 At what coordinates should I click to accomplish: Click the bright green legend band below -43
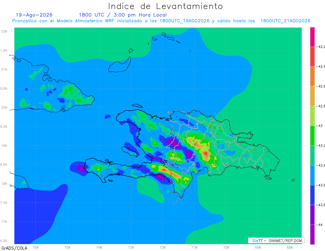click(312, 136)
